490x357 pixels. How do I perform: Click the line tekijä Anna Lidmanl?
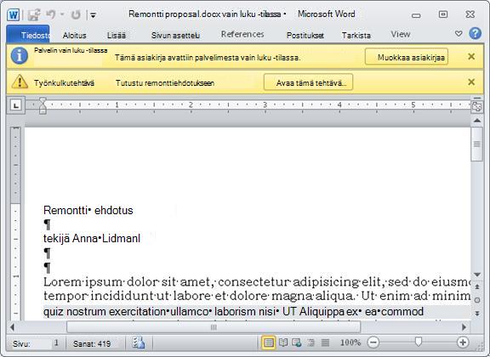[92, 238]
